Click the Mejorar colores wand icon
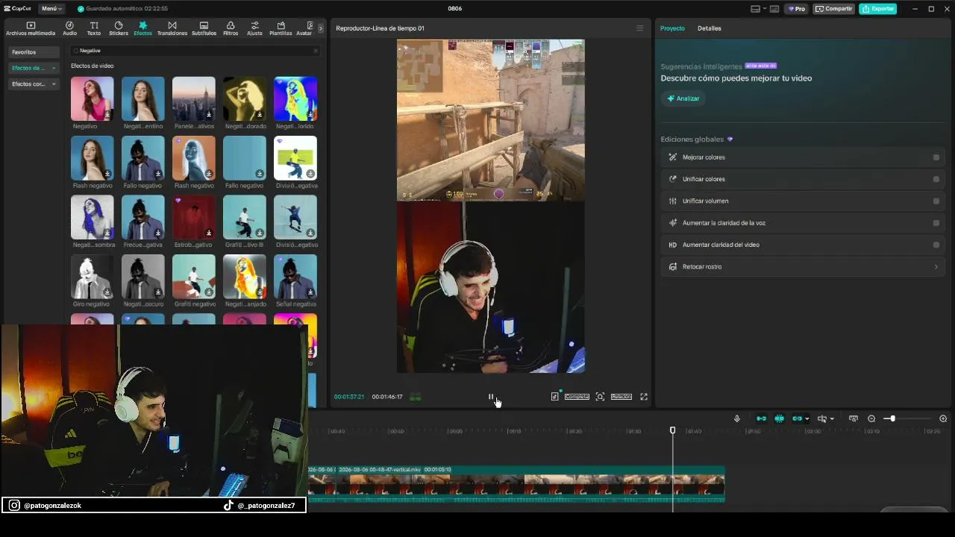Image resolution: width=955 pixels, height=537 pixels. [672, 157]
